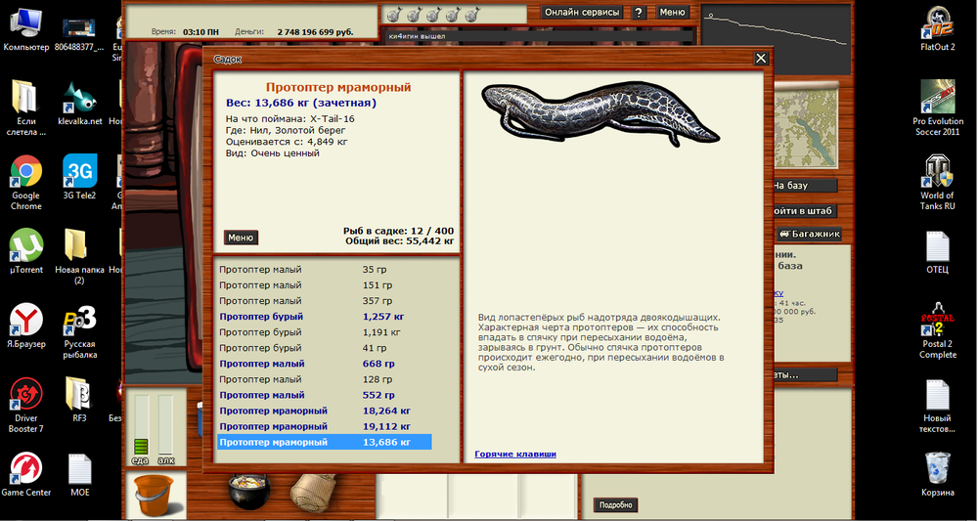
Task: Open World of Tanks RU shortcut
Action: pyautogui.click(x=937, y=181)
